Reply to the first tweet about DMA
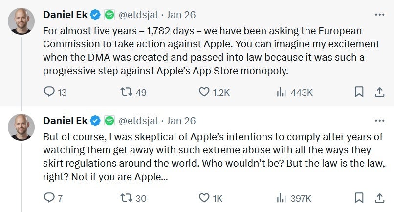The image size is (394, 212). coord(49,92)
